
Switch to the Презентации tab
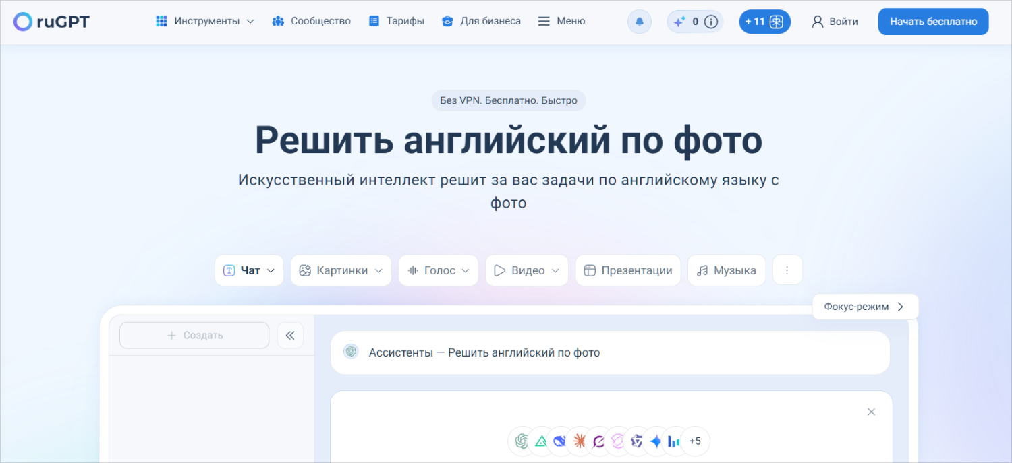click(x=627, y=270)
